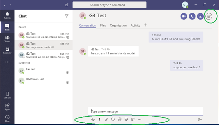The width and height of the screenshot is (219, 125).
Task: Click the Suggested section label
Action: click(24, 63)
